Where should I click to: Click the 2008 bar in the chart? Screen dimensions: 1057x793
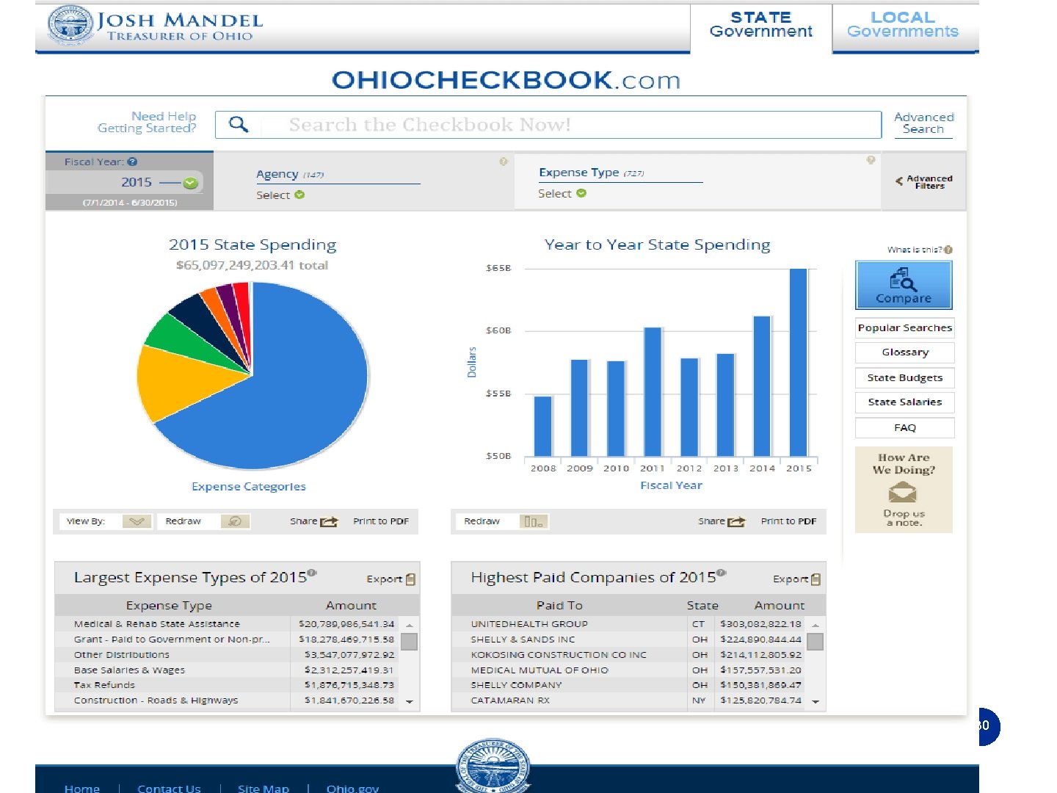tap(542, 426)
